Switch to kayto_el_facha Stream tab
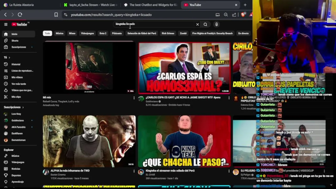The image size is (336, 189). tap(91, 5)
